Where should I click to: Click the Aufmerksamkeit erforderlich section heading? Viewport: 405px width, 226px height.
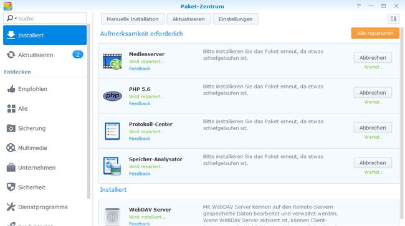(141, 34)
